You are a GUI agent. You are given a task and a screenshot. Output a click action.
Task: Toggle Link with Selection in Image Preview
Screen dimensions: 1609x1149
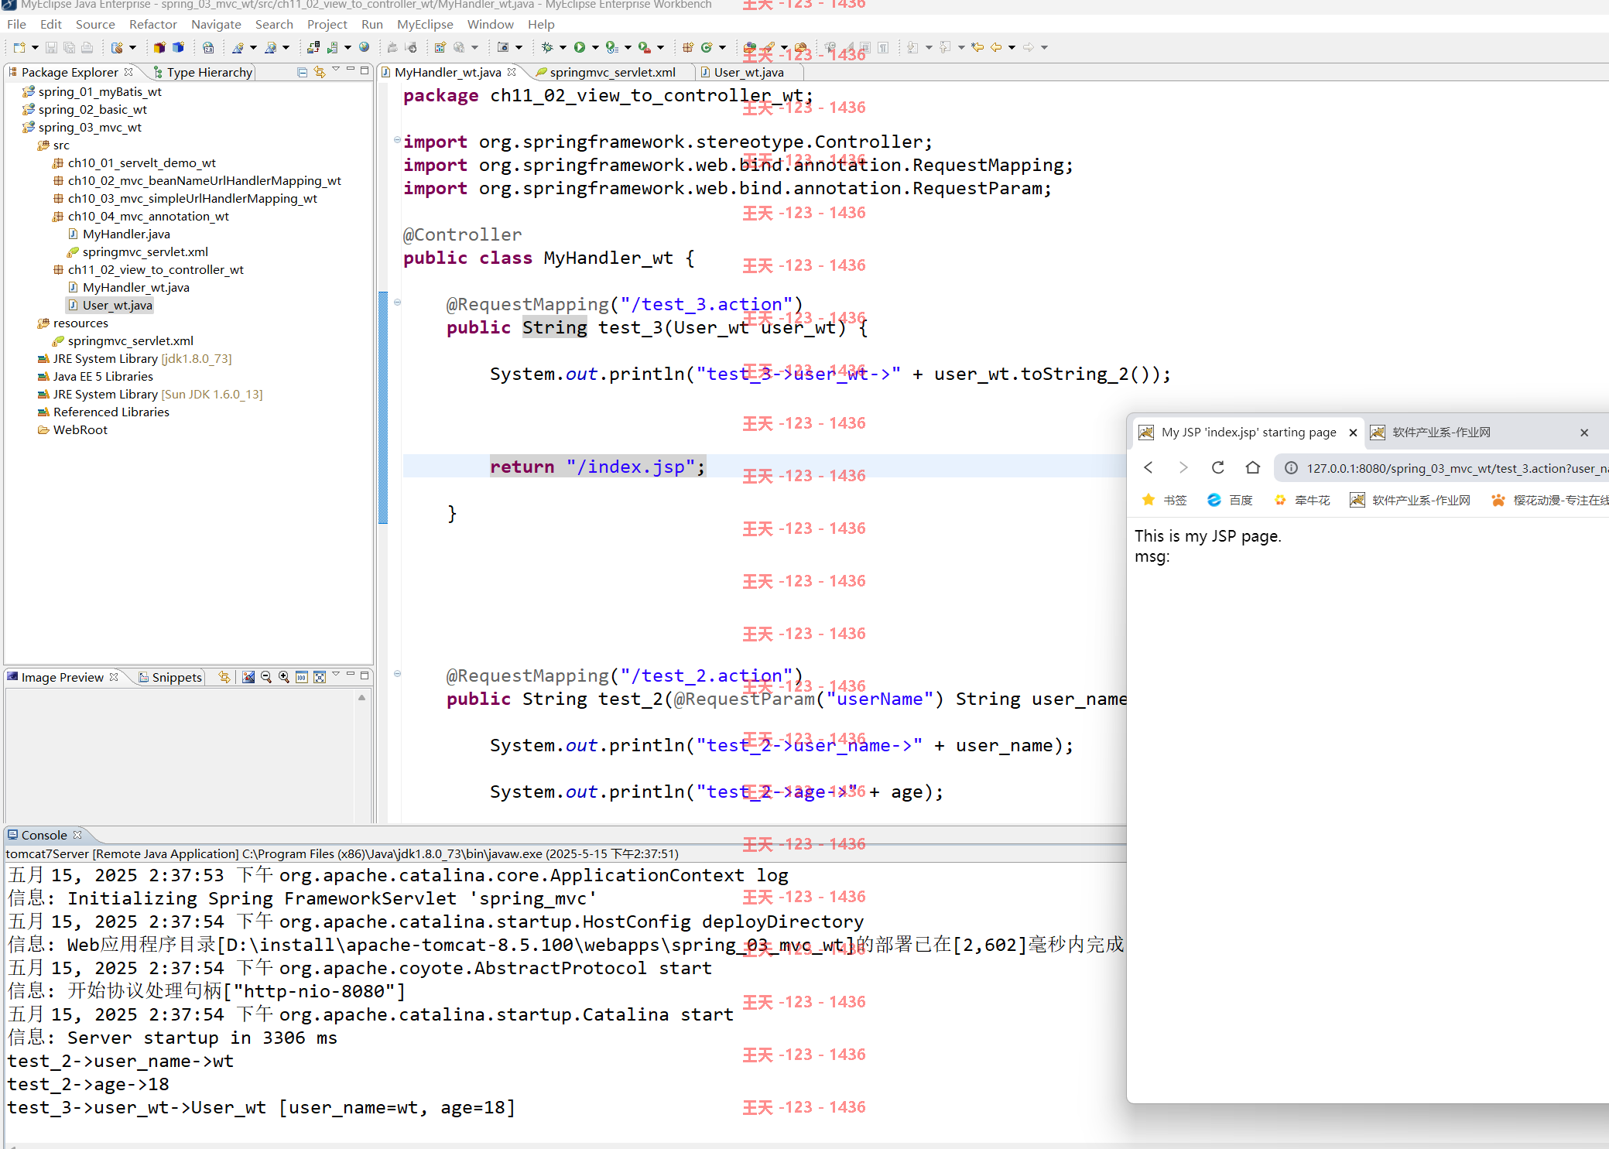(x=224, y=677)
